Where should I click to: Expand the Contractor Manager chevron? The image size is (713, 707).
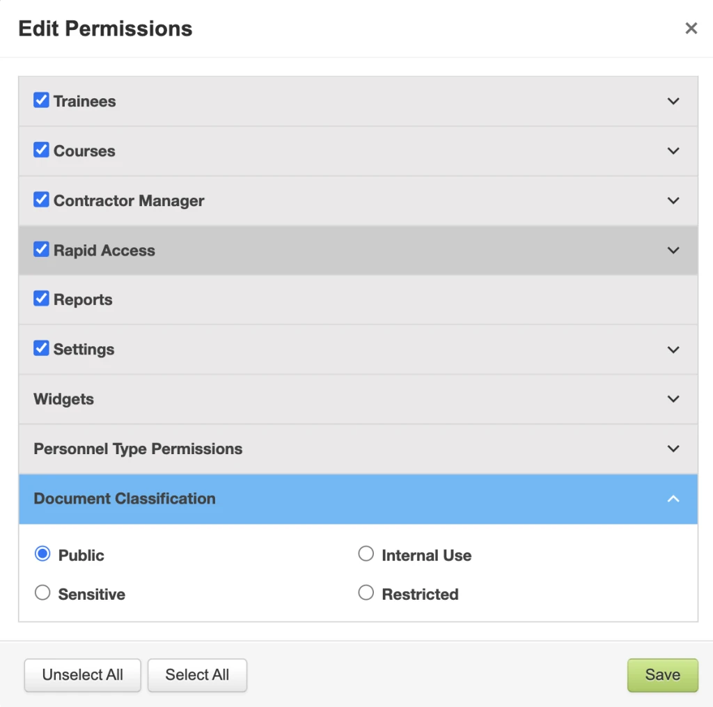(673, 201)
